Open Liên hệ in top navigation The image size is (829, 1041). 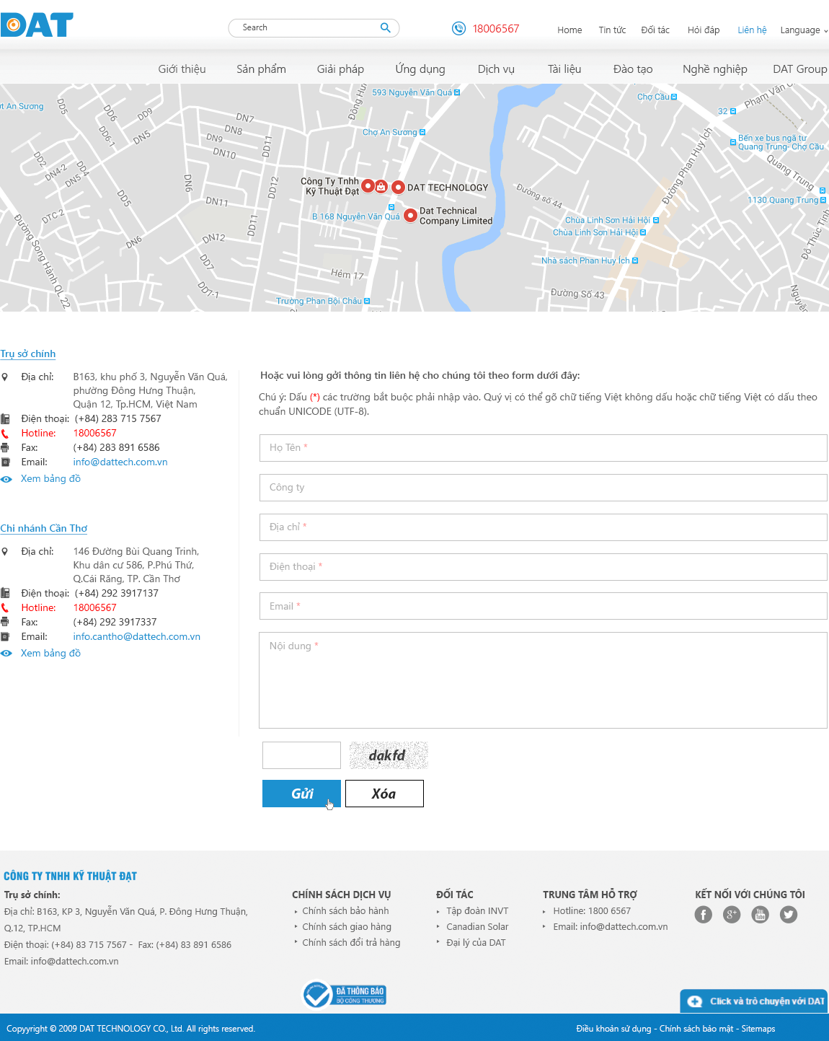[x=752, y=30]
